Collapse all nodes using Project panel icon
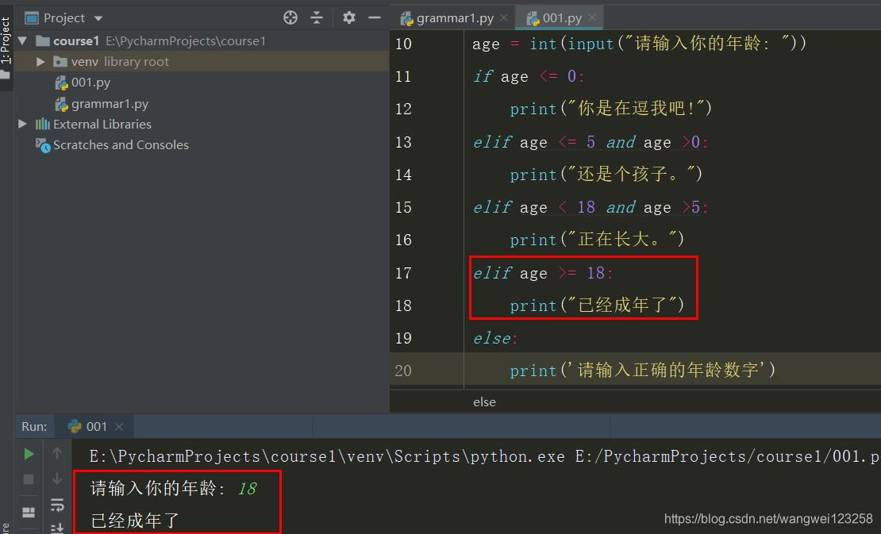This screenshot has height=534, width=881. point(317,17)
